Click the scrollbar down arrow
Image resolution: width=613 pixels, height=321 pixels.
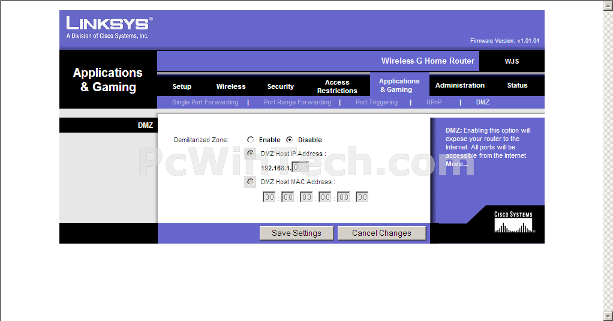click(608, 316)
